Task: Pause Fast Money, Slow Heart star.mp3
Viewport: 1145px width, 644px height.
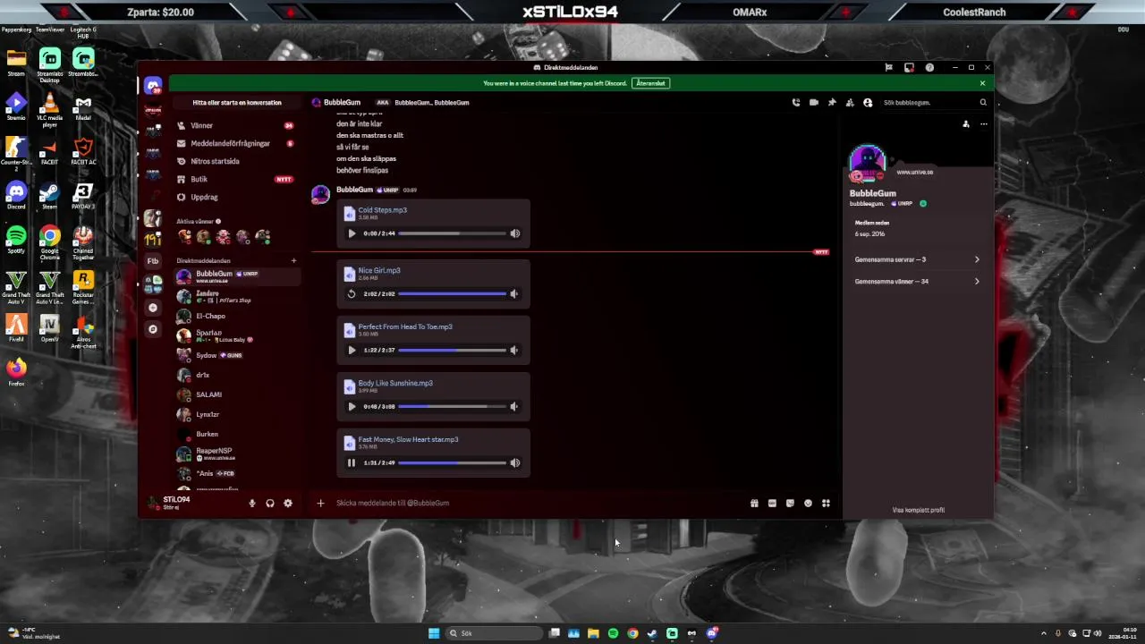Action: coord(352,462)
